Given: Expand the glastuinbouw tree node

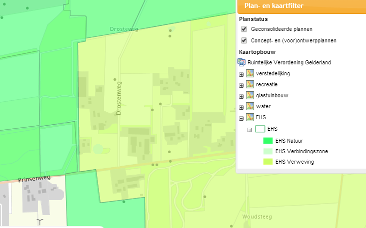Looking at the screenshot, I should tap(241, 96).
